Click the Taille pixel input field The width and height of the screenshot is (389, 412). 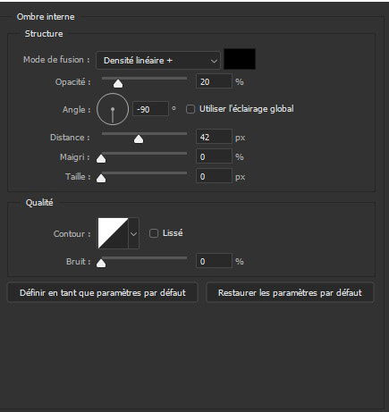click(214, 176)
